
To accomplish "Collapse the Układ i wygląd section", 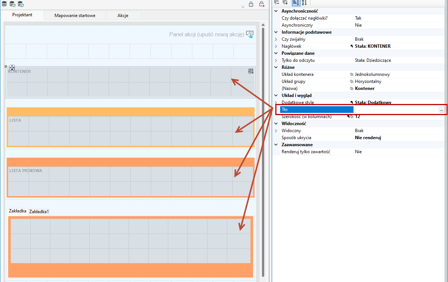I will point(276,95).
